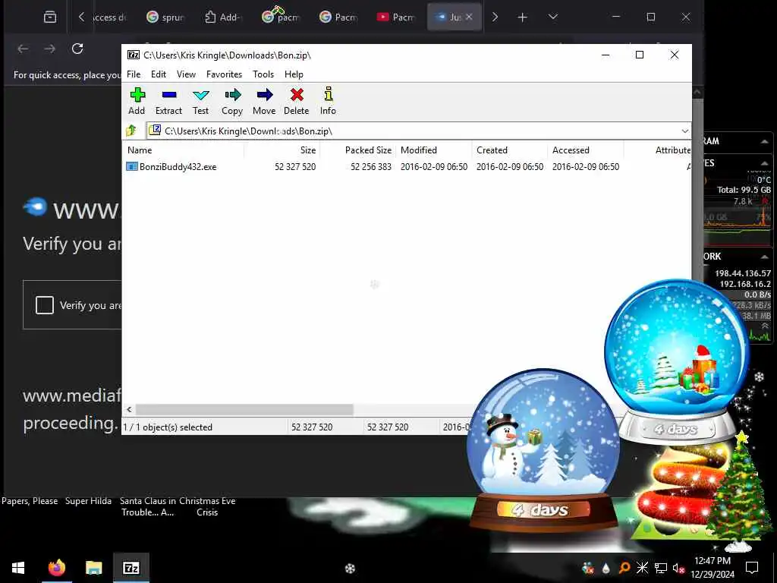Switch to the 'sprun' Google tab

(165, 17)
